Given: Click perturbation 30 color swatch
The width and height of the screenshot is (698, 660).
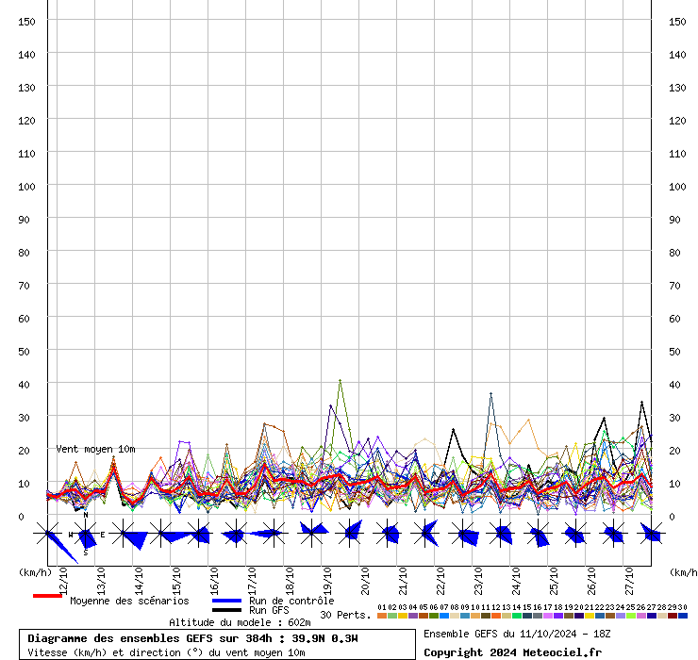Looking at the screenshot, I should (683, 616).
